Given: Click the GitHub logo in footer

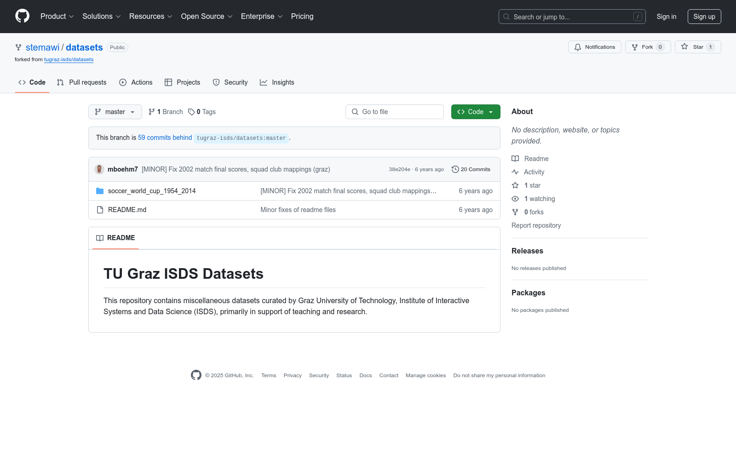Looking at the screenshot, I should [196, 375].
